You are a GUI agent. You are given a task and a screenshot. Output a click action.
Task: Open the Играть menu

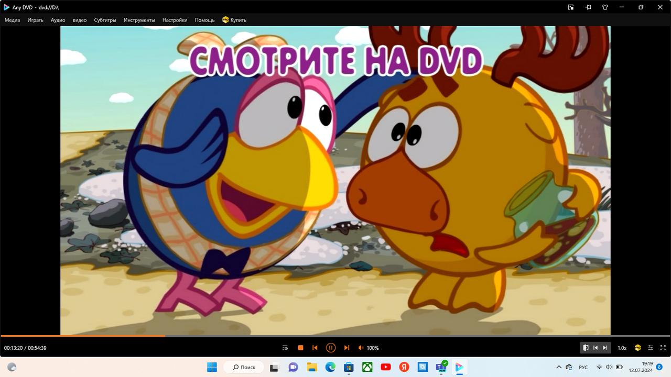tap(35, 20)
